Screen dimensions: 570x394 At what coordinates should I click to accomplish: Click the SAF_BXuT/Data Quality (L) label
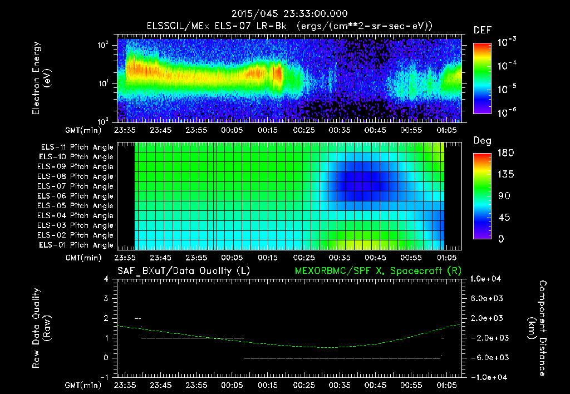click(184, 271)
